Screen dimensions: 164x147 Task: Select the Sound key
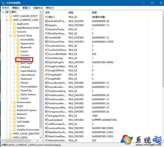tap(24, 98)
